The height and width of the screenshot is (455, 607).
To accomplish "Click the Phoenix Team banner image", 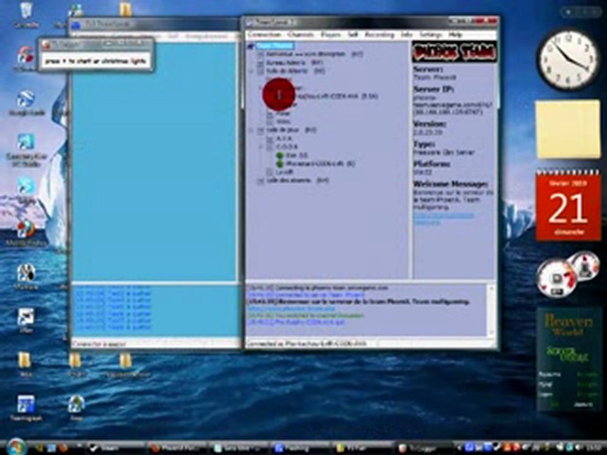I will (454, 52).
